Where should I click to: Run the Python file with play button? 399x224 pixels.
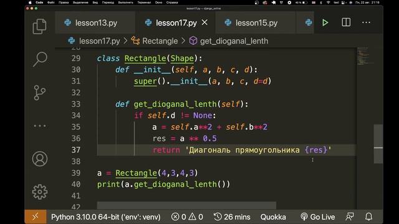325,22
